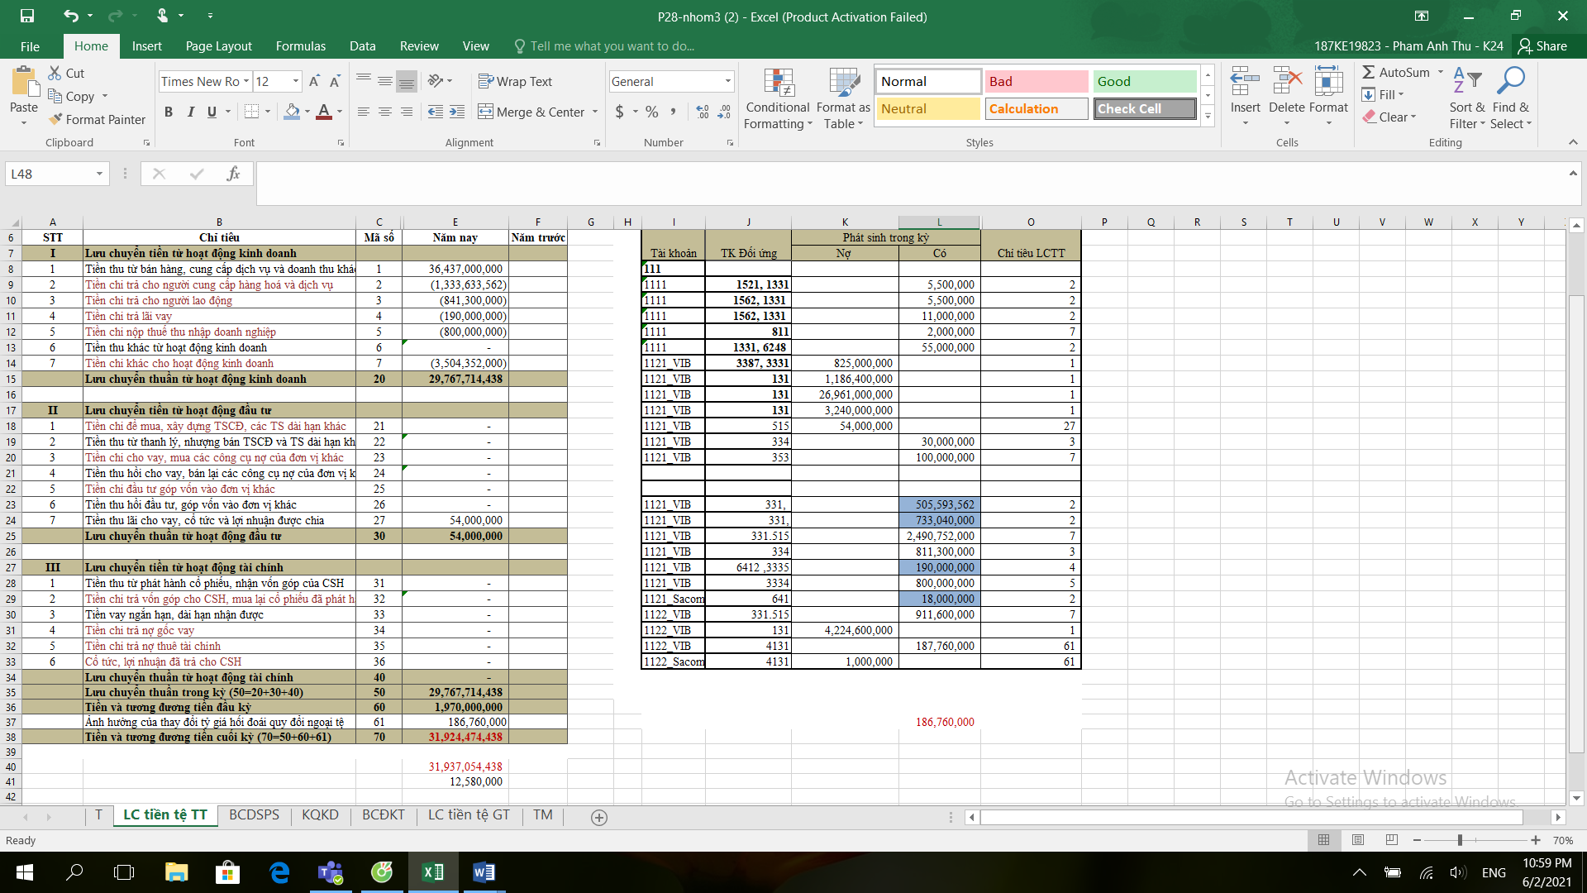Click the Share button
Image resolution: width=1587 pixels, height=893 pixels.
1542,46
